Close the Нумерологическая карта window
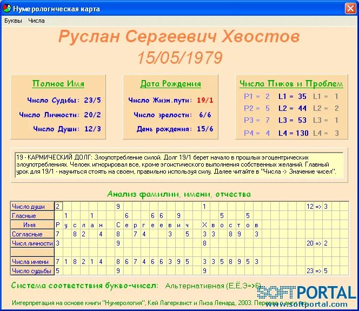 click(350, 9)
